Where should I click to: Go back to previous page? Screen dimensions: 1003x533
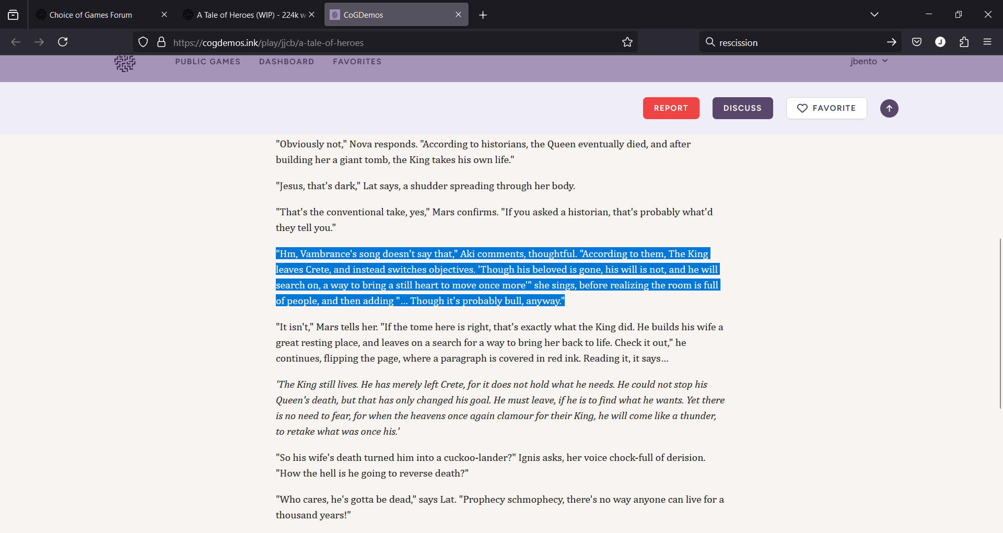pyautogui.click(x=16, y=42)
